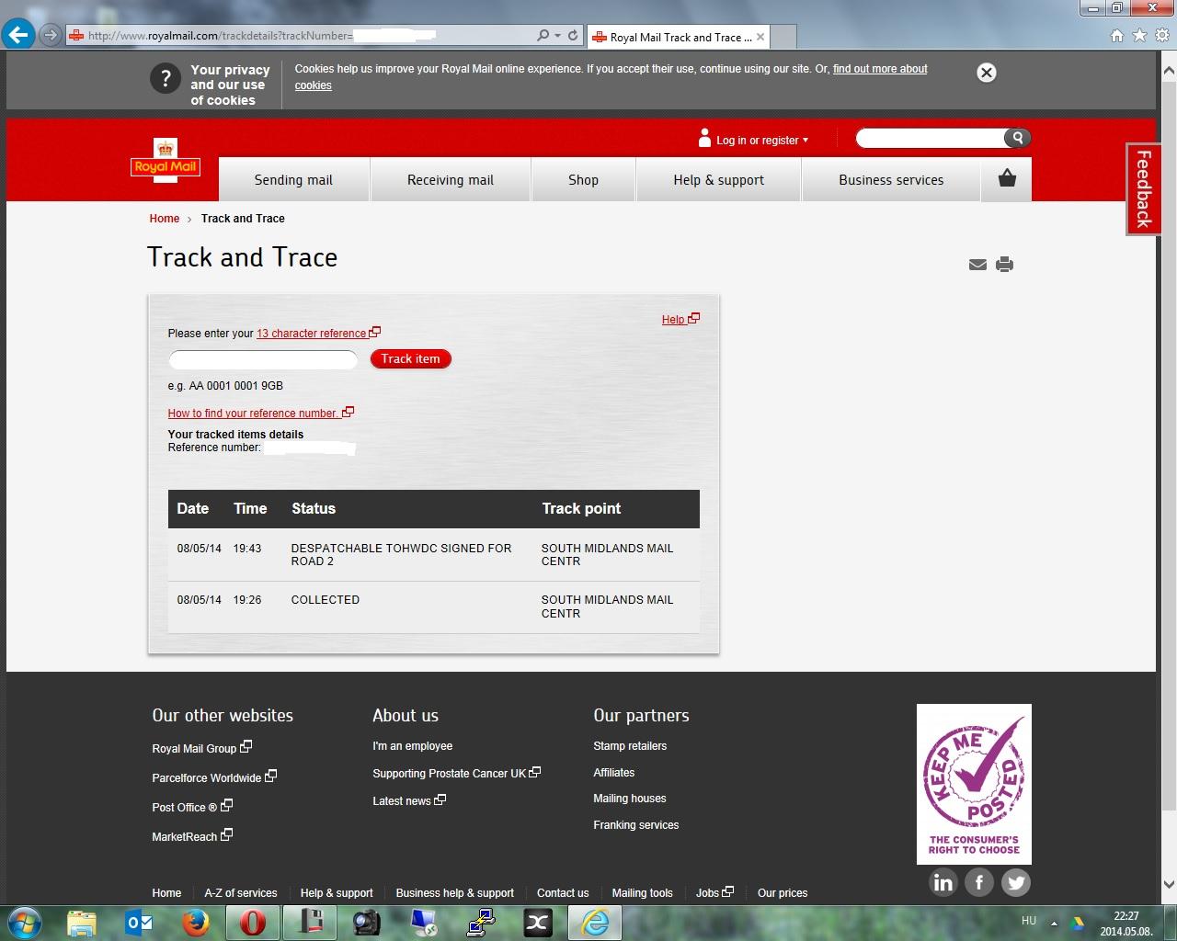Select Royal Mail Track and Trace tab
The height and width of the screenshot is (941, 1177).
click(x=679, y=37)
